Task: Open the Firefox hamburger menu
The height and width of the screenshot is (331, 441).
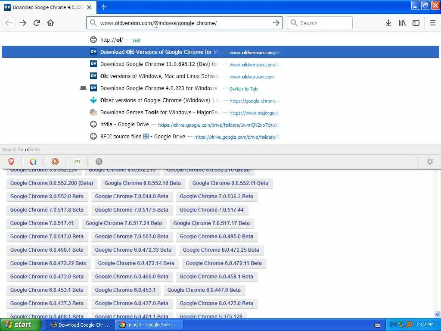Action: point(432,23)
